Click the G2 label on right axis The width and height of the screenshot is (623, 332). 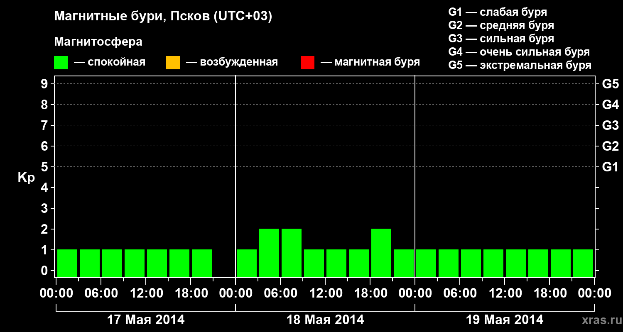coord(611,146)
